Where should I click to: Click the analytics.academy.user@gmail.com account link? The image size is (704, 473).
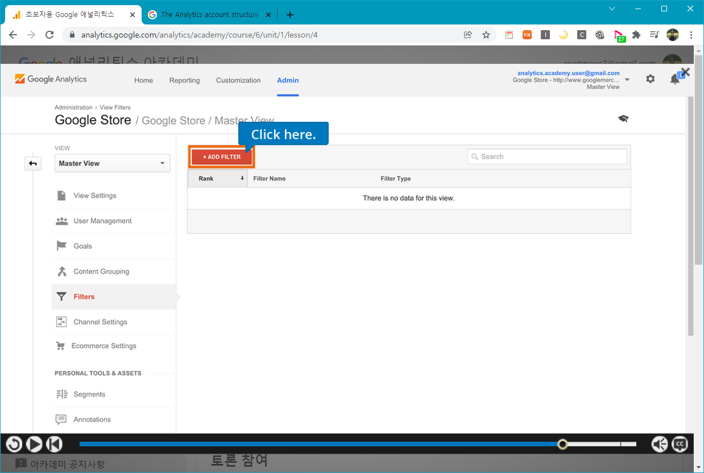pyautogui.click(x=569, y=73)
